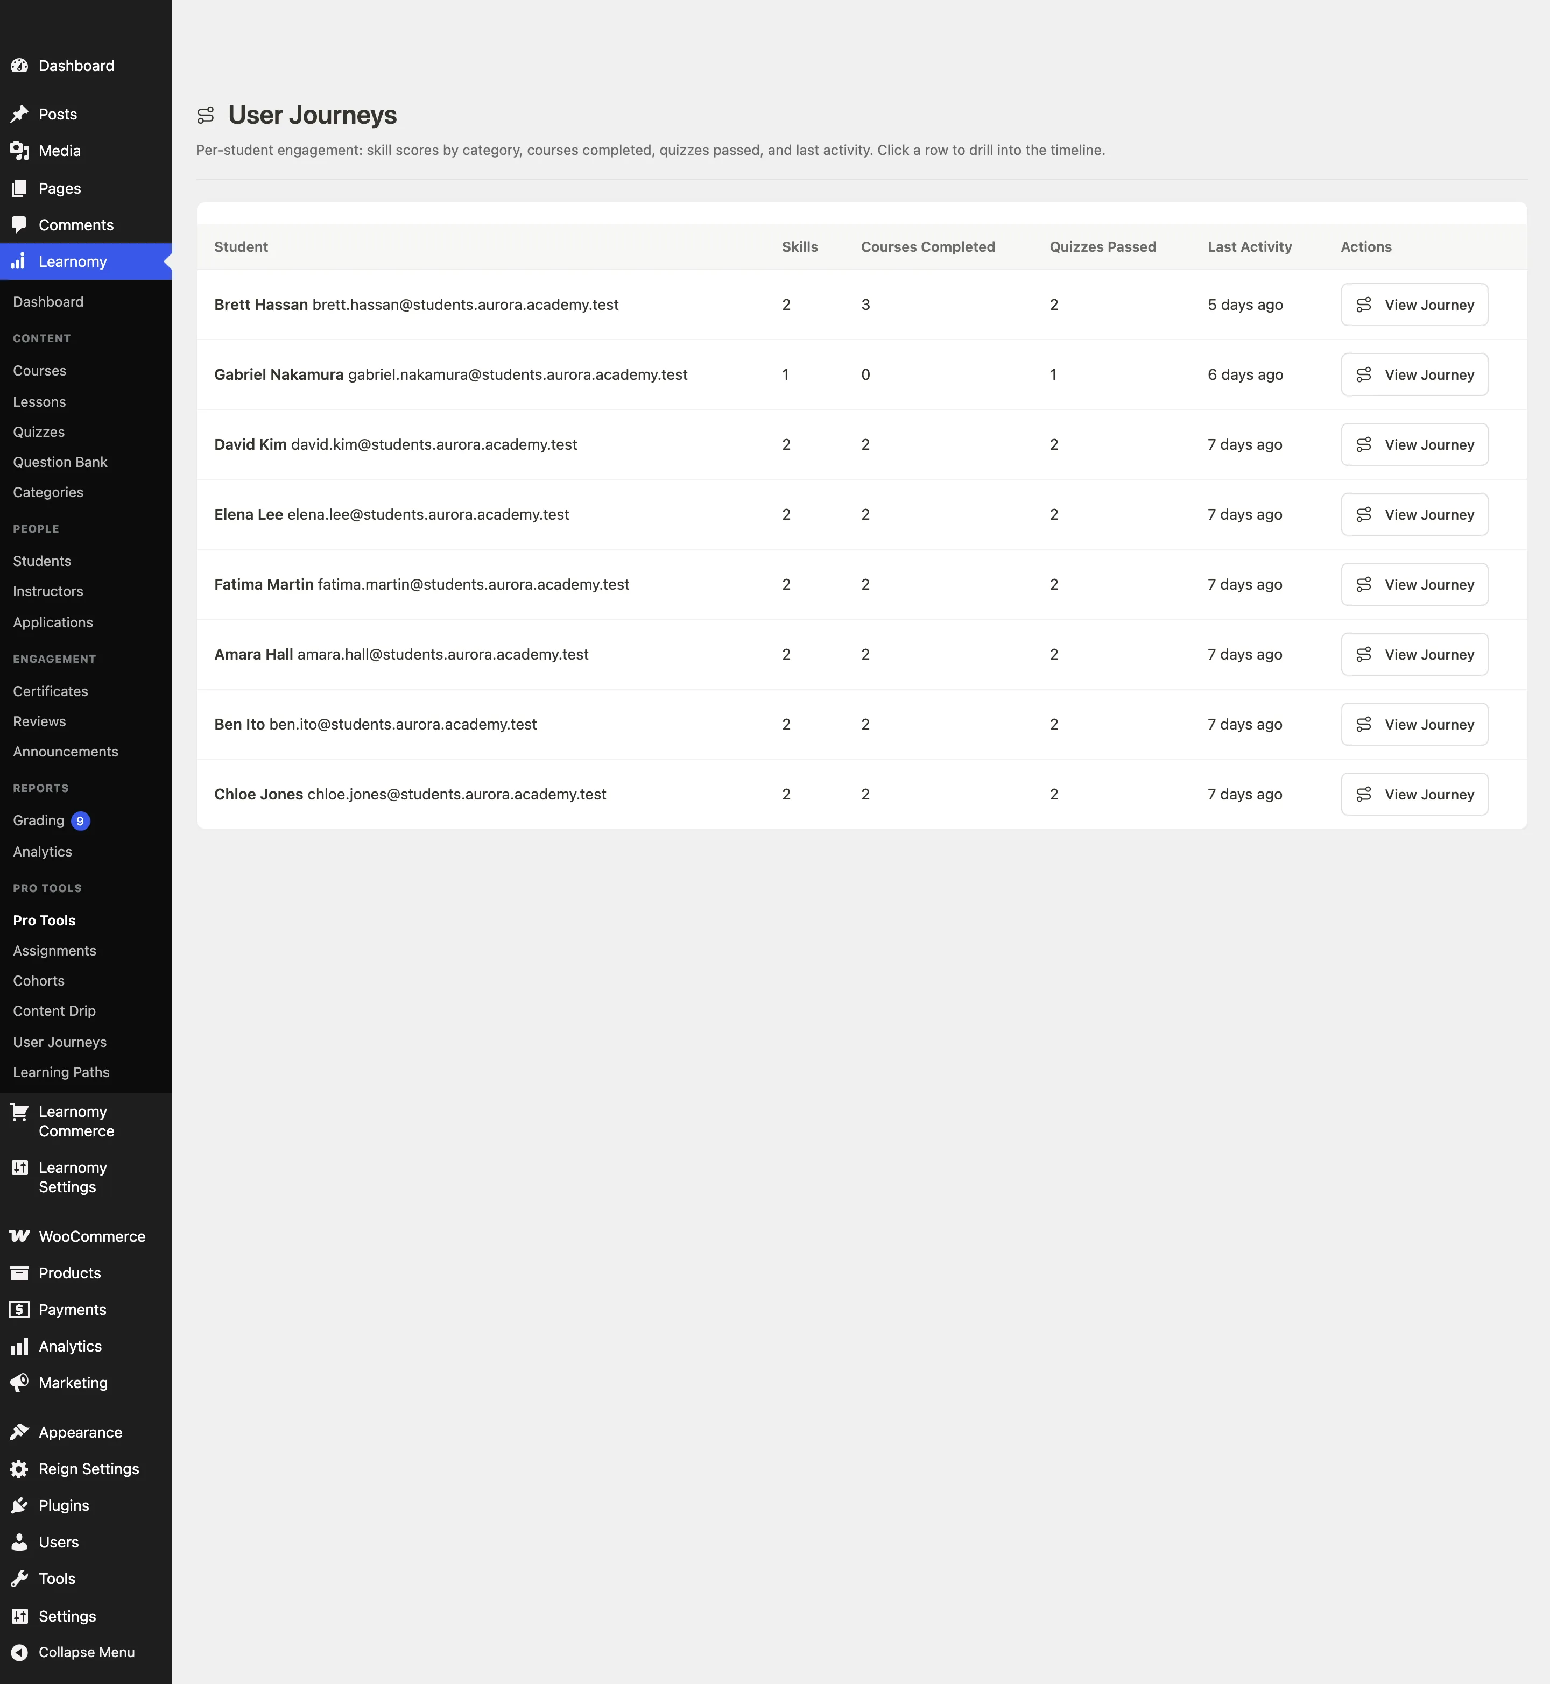Click the Reign Settings gear icon

[x=19, y=1469]
